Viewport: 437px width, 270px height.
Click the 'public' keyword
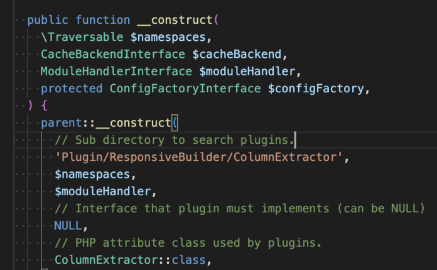pos(48,20)
